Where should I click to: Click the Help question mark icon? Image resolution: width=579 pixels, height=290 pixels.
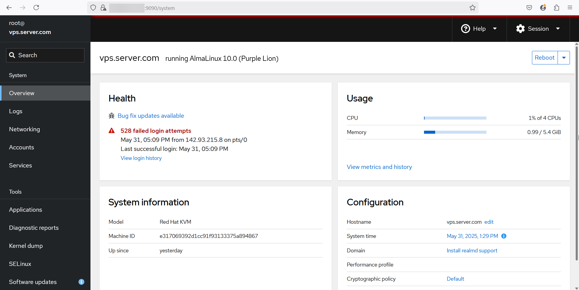pyautogui.click(x=466, y=29)
